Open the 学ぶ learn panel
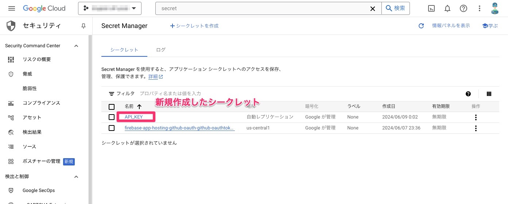The height and width of the screenshot is (204, 508). pyautogui.click(x=490, y=26)
